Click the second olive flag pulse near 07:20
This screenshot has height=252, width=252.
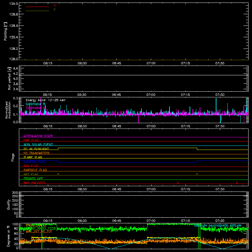[x=197, y=175]
